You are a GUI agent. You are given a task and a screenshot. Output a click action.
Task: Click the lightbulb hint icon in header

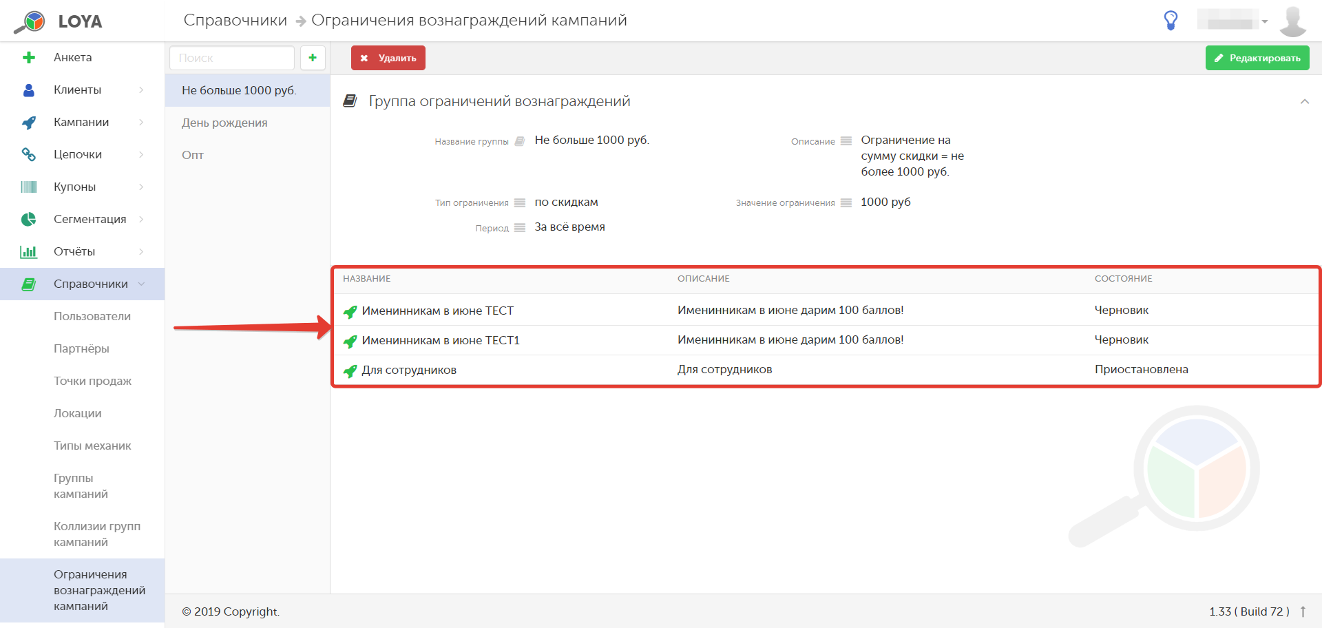pyautogui.click(x=1171, y=21)
